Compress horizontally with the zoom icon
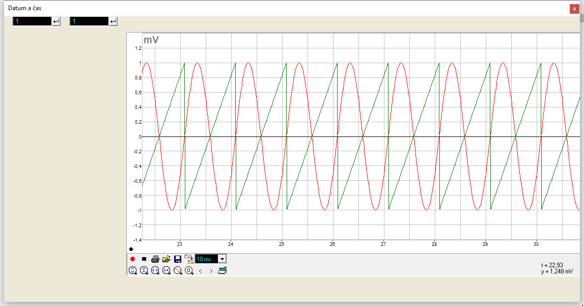Screen dimensions: 584x306 pyautogui.click(x=166, y=271)
